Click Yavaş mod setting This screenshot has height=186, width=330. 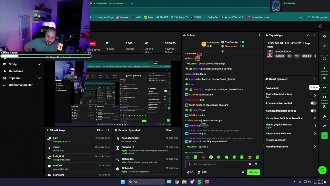point(272,88)
